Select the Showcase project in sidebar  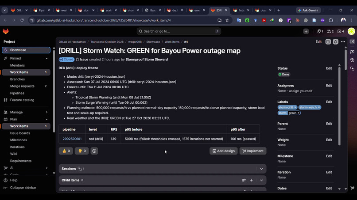26,50
